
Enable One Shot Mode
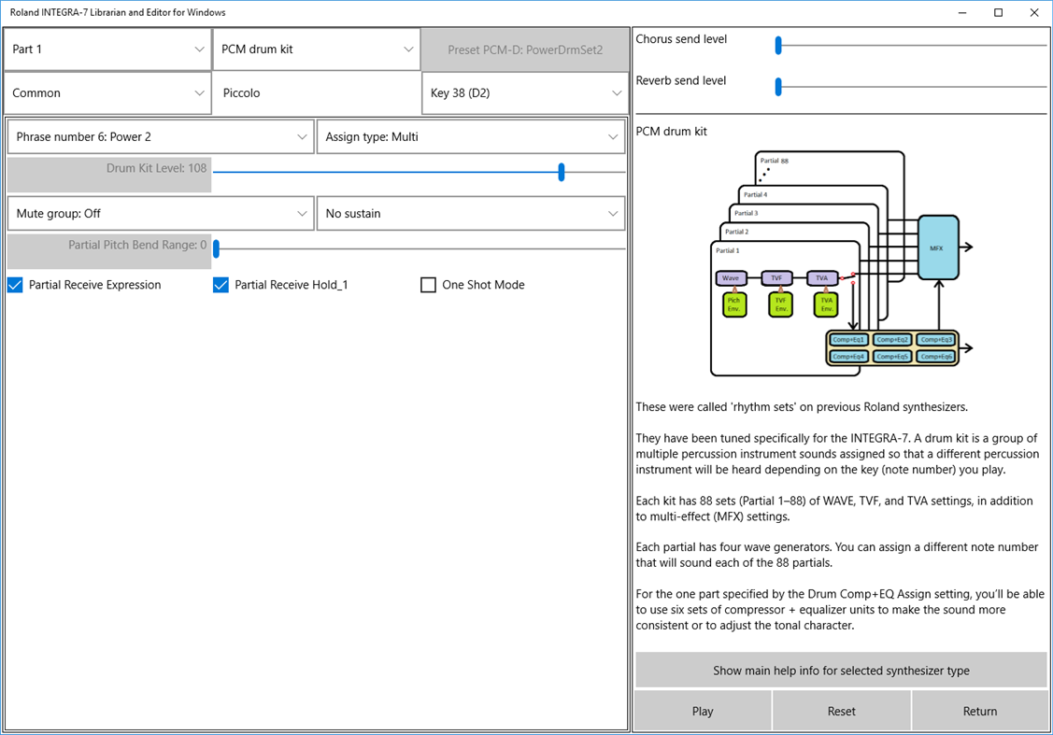[428, 285]
